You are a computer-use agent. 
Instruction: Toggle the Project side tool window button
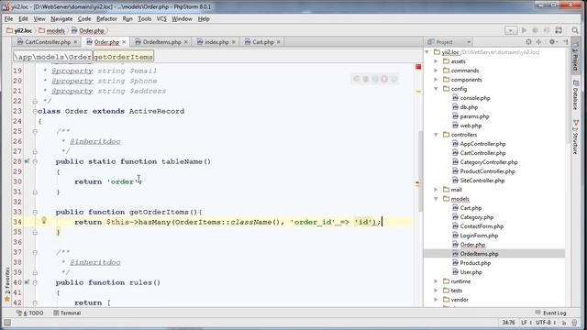575,56
